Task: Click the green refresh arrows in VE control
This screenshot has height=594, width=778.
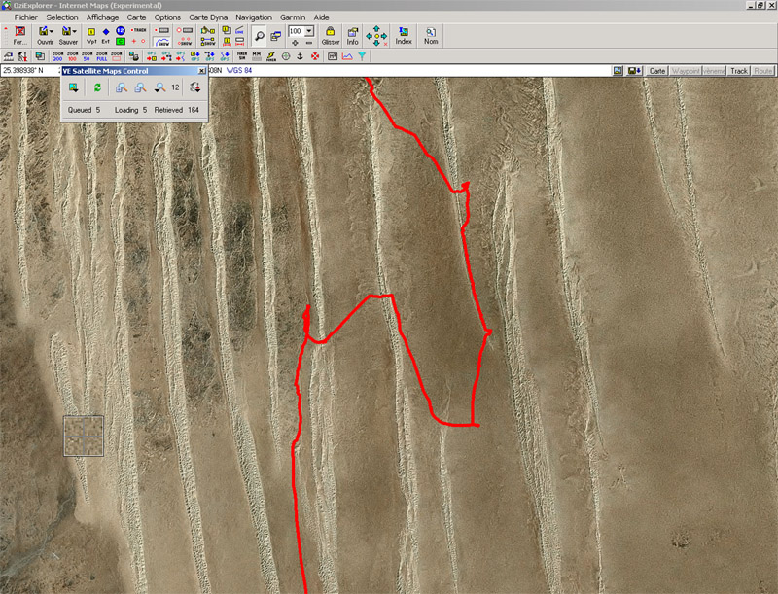Action: tap(97, 87)
